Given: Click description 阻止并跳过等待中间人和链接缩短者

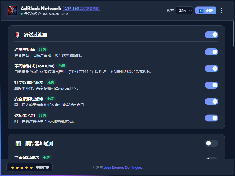Looking at the screenshot, I should (x=45, y=121).
